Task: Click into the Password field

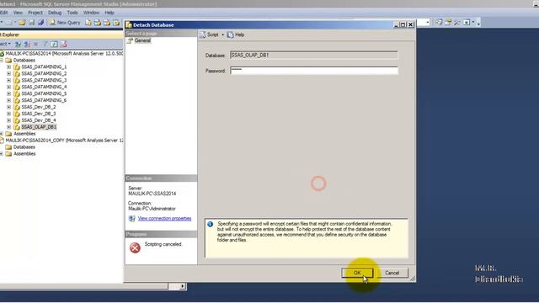Action: (x=314, y=71)
